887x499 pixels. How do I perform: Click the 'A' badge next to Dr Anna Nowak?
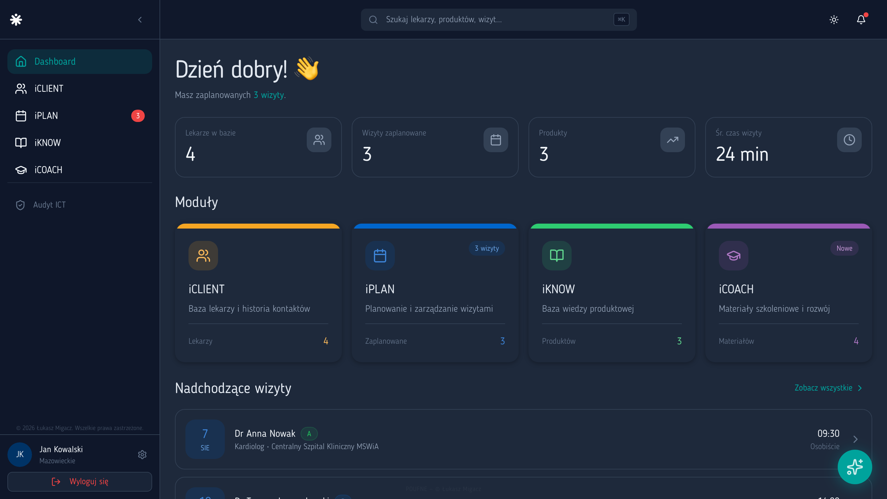[x=309, y=434]
